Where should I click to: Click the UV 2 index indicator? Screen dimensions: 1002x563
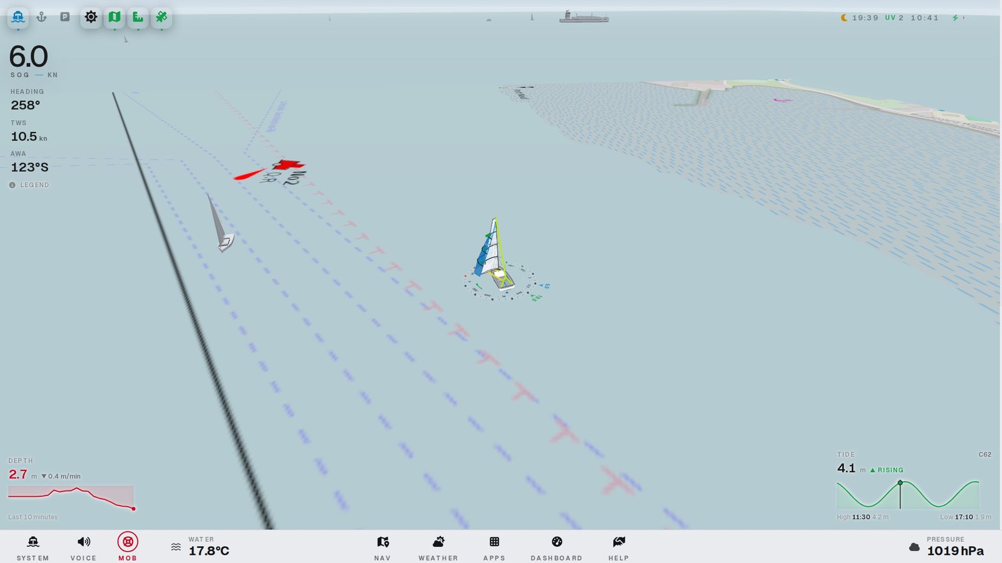pos(894,18)
